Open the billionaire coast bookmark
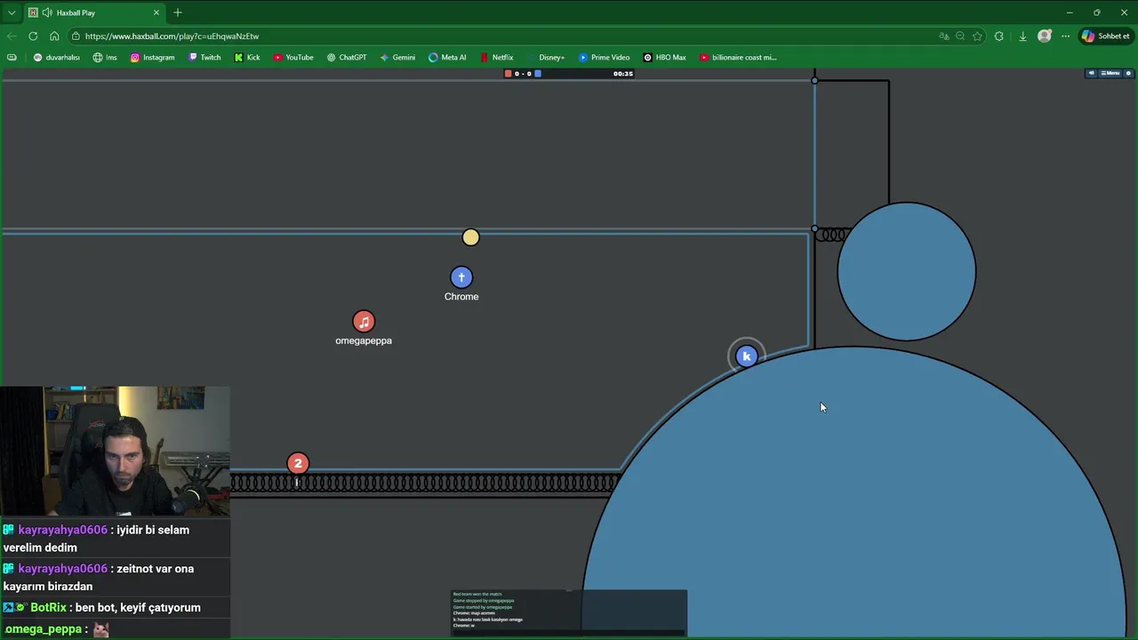 (x=738, y=57)
